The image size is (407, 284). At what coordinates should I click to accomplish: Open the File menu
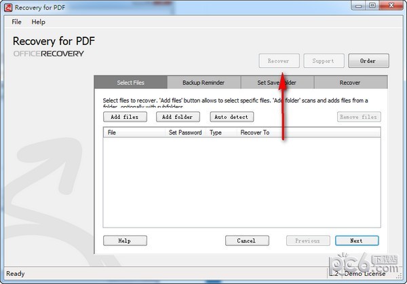coord(16,22)
